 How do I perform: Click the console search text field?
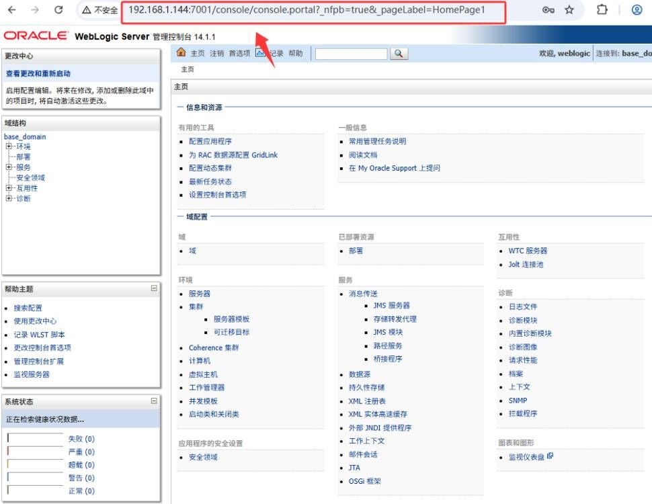coord(352,54)
